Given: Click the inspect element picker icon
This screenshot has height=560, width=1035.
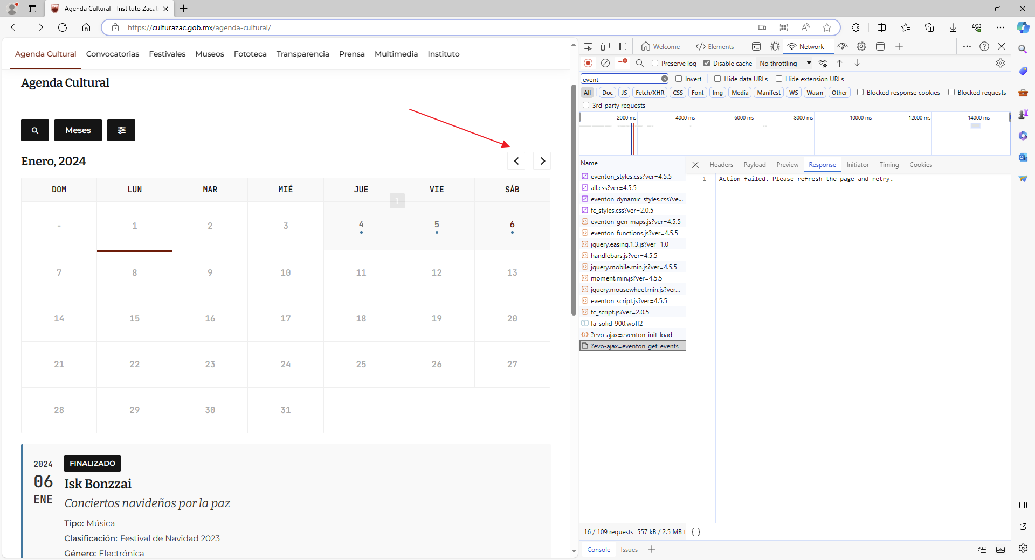Looking at the screenshot, I should [588, 46].
